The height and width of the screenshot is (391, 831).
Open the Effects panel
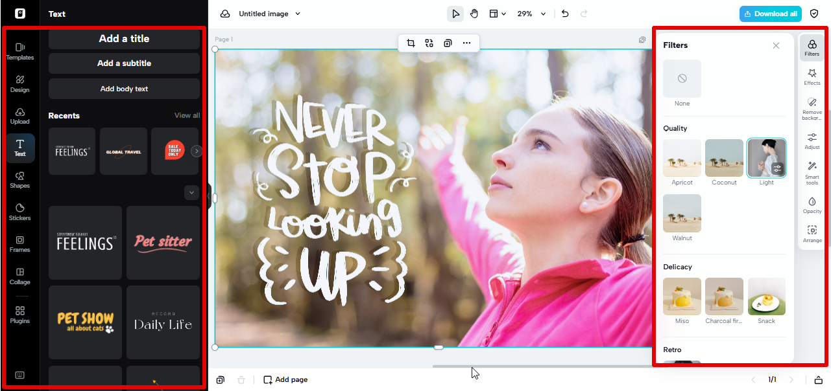(x=812, y=77)
